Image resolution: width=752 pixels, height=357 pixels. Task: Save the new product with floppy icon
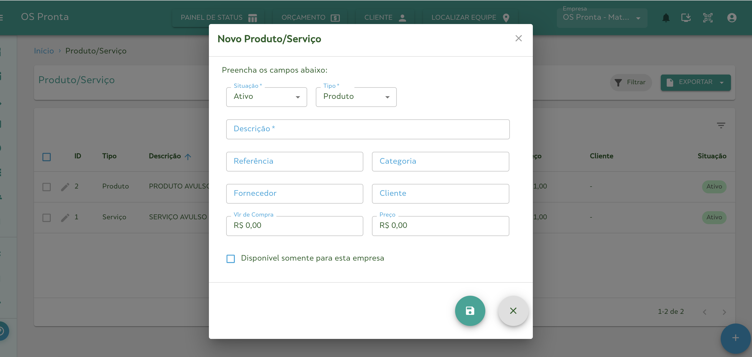pos(470,311)
